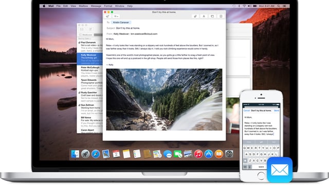This screenshot has width=329, height=185.
Task: Open the header fields dropdown in compose toolbar
Action: tap(116, 16)
